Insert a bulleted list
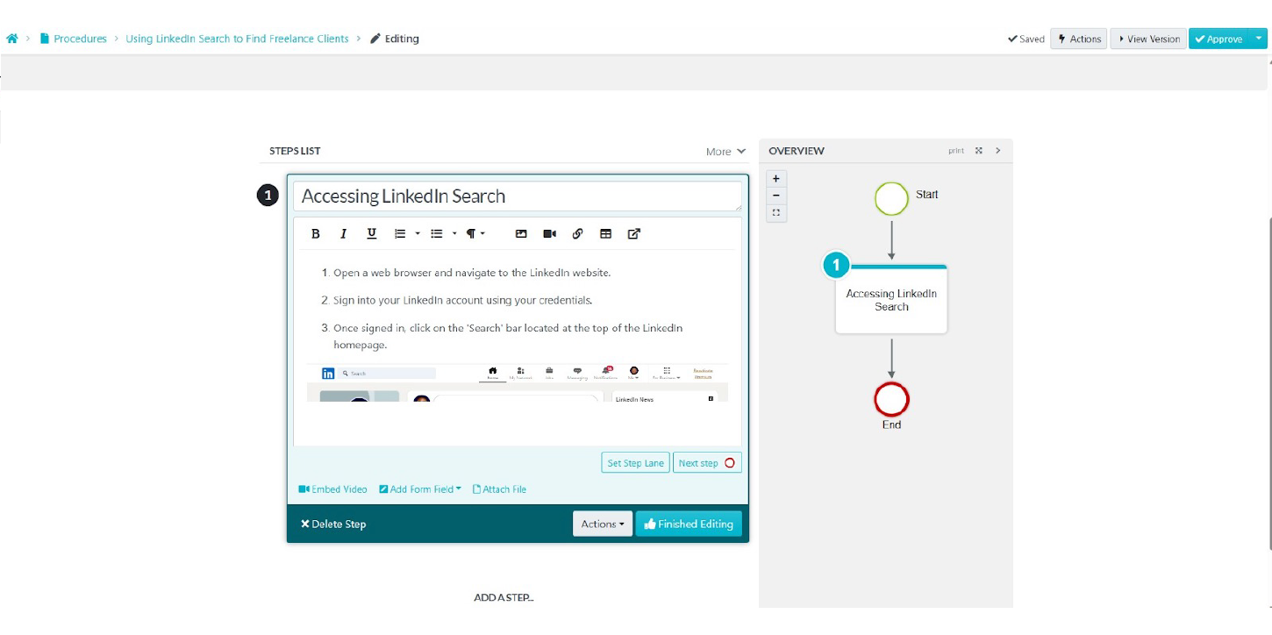 pos(437,234)
